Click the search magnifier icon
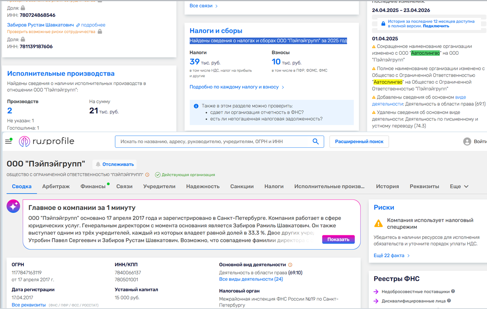Image resolution: width=487 pixels, height=309 pixels. click(316, 141)
